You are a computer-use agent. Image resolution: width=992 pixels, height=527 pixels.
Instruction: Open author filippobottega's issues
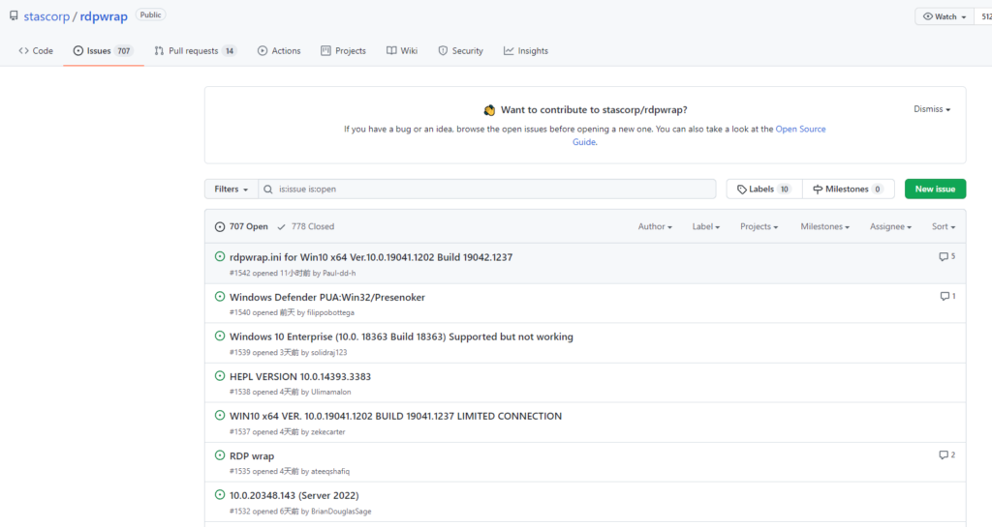[330, 313]
